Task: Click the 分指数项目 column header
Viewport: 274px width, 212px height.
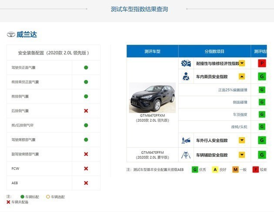Action: tap(214, 51)
